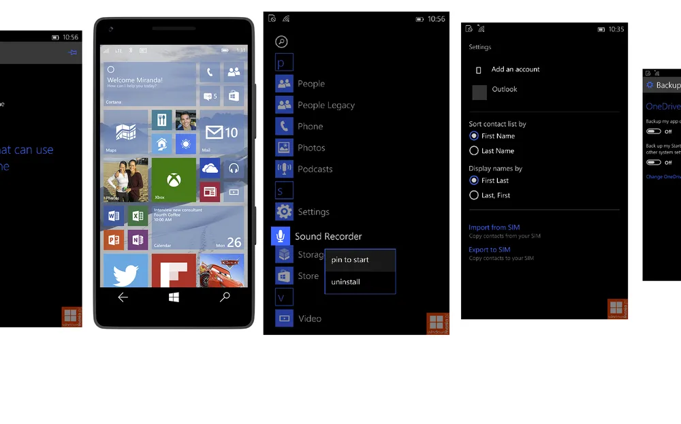Open Podcasts from the app list
Viewport: 681px width, 424px height.
point(315,169)
